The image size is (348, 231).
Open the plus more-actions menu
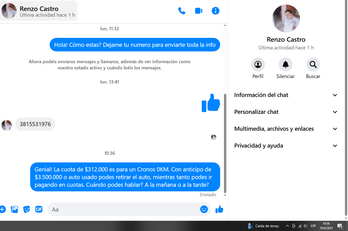point(2,209)
